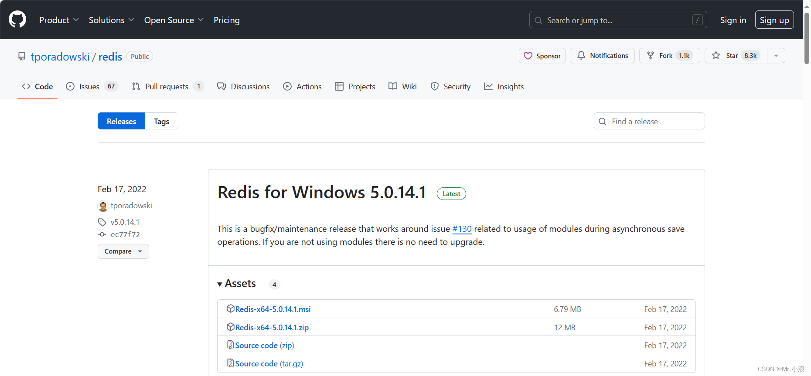The width and height of the screenshot is (811, 376).
Task: Open the Projects tab
Action: pyautogui.click(x=355, y=86)
